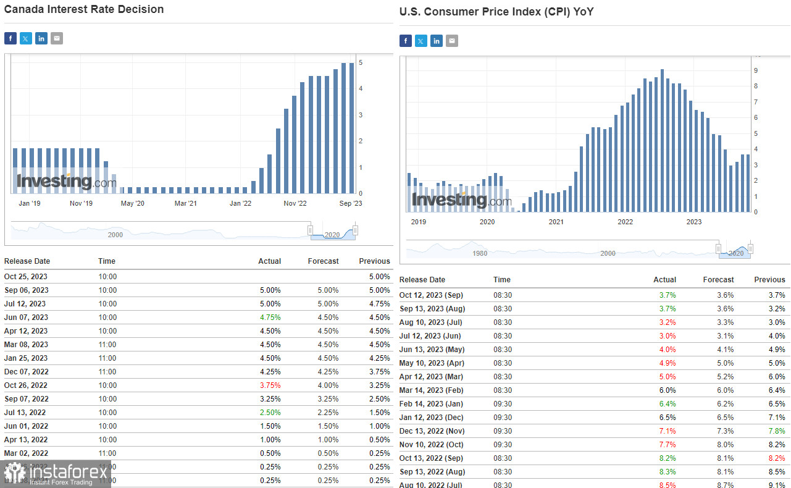Select Mar 02, 2022 release date
Image resolution: width=791 pixels, height=488 pixels.
point(26,453)
